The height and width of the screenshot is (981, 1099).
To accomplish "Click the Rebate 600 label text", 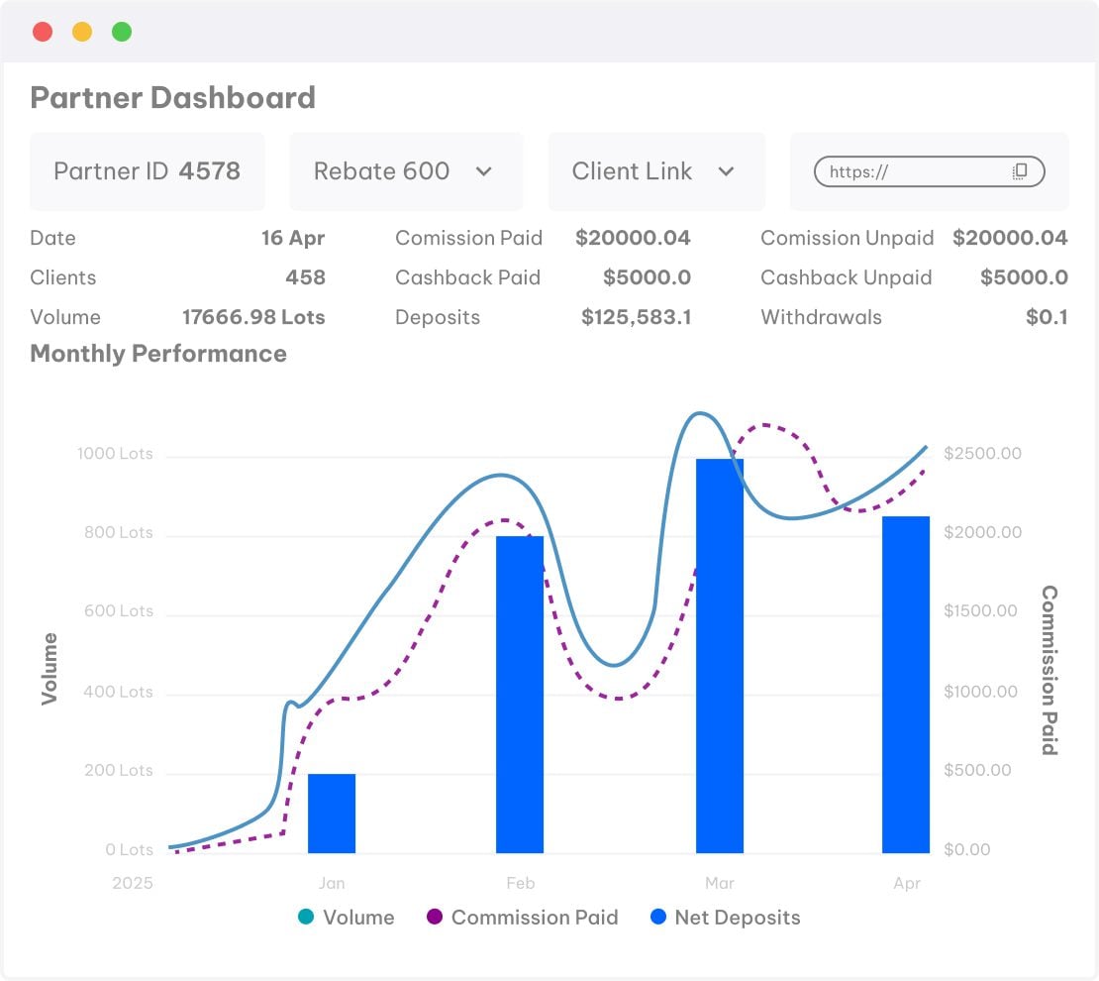I will (381, 171).
